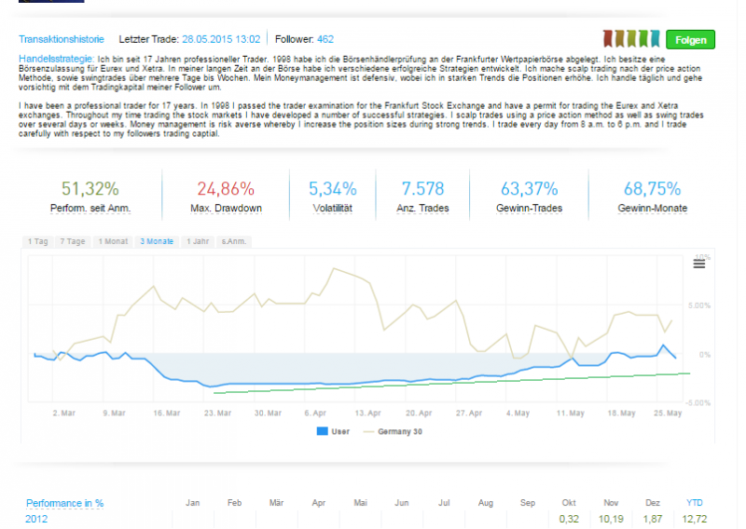
Task: Click the olive-green ribbon rating icon
Action: click(x=632, y=39)
